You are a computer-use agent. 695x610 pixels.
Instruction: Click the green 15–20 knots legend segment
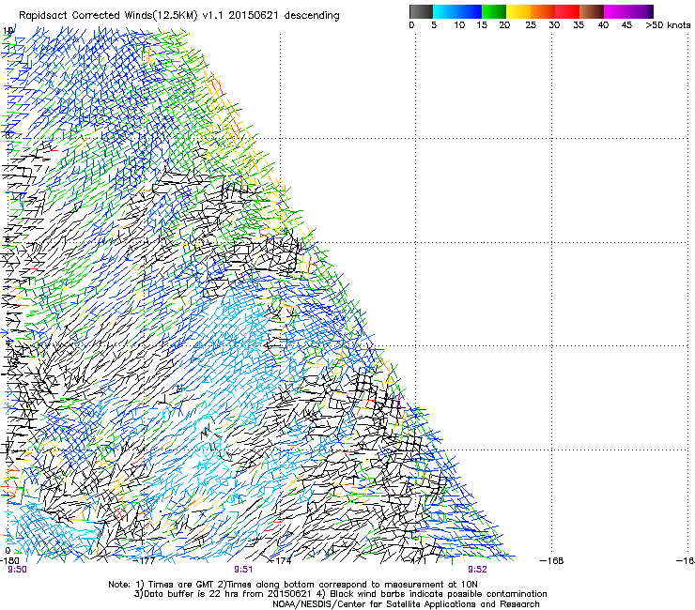tap(494, 11)
